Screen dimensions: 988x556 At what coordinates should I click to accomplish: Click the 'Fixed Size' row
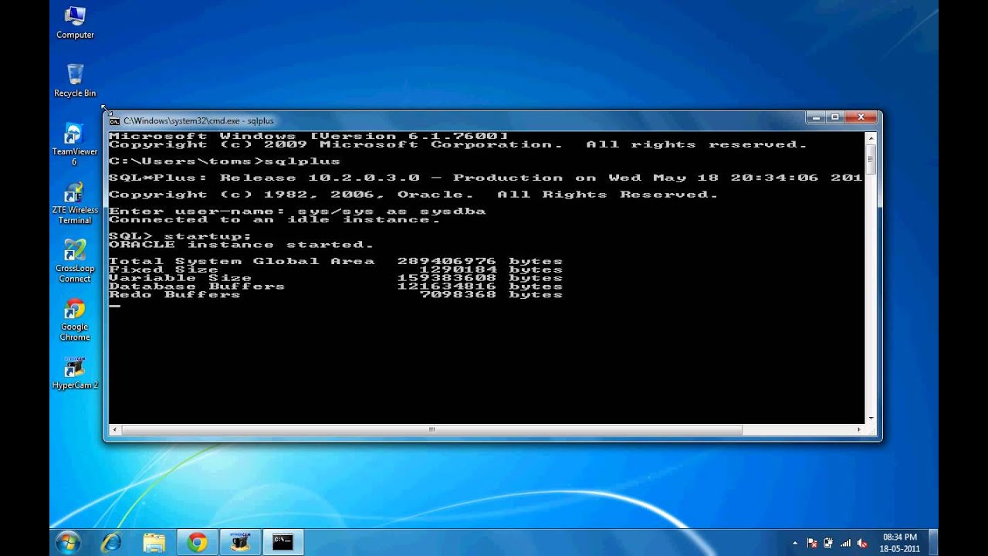(336, 270)
